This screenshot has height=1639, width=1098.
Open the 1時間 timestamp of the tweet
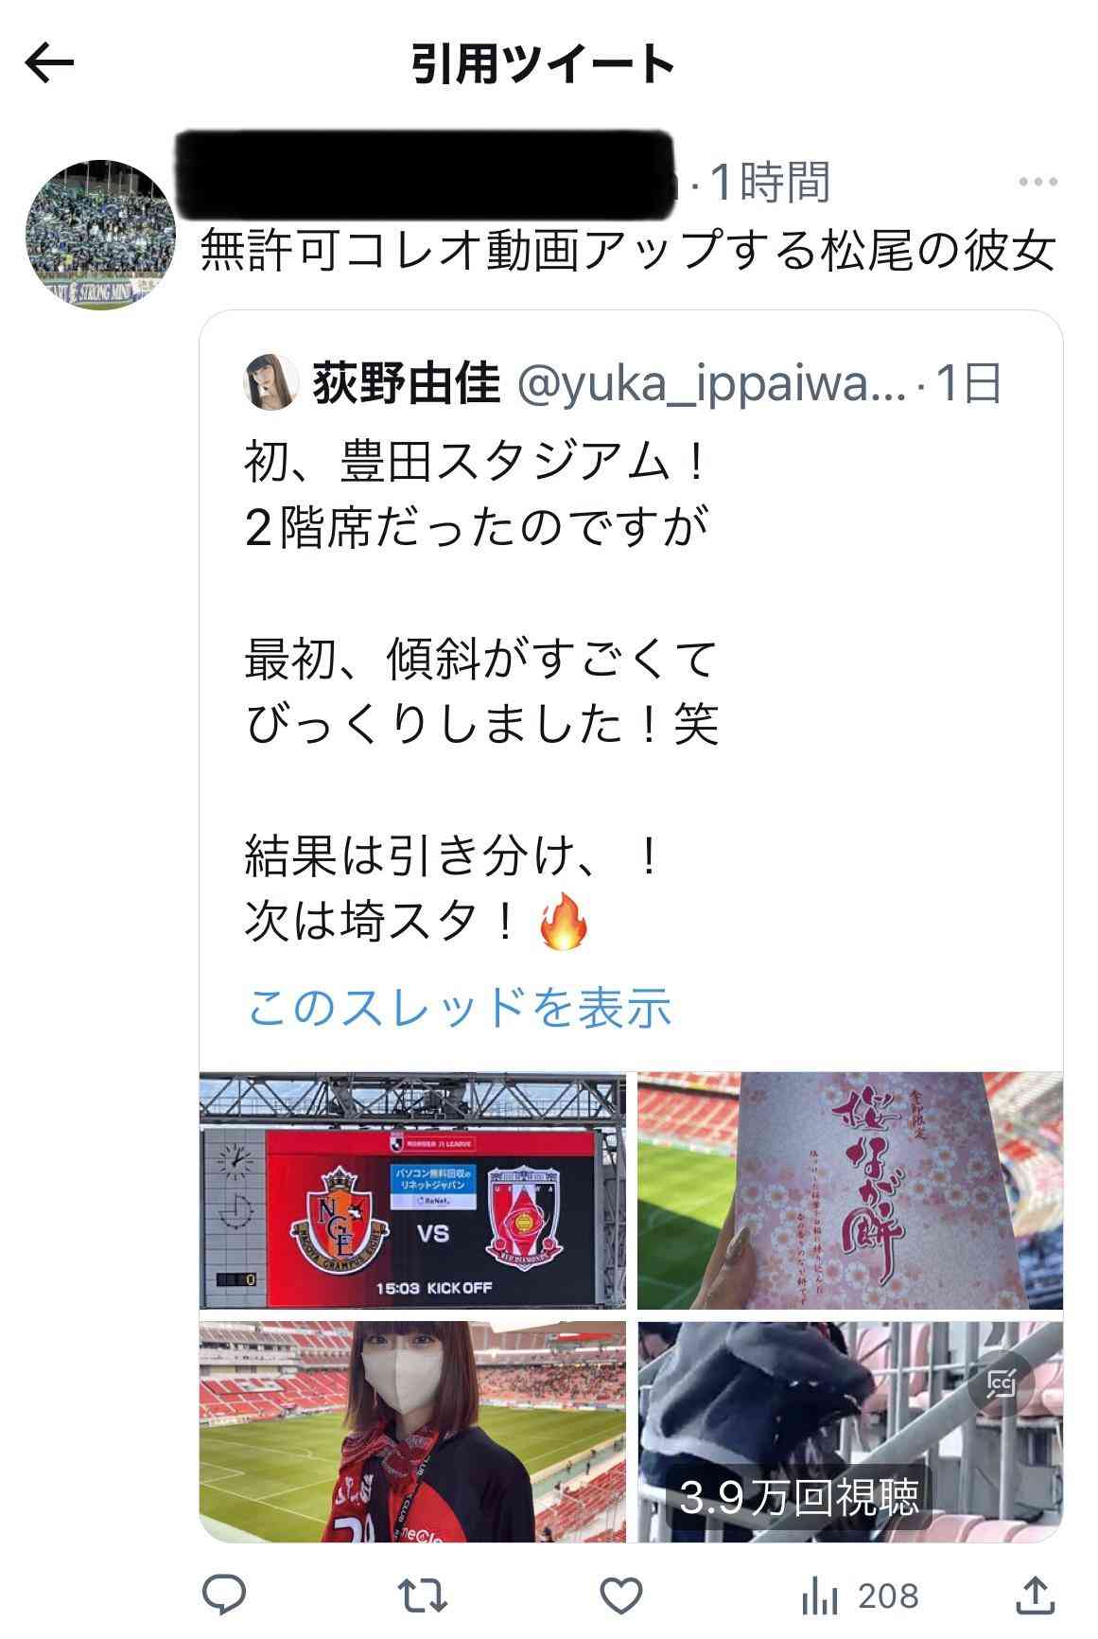click(771, 182)
